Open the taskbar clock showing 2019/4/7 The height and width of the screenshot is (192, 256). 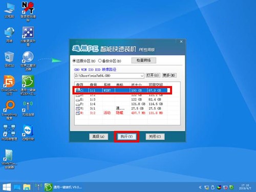245,187
